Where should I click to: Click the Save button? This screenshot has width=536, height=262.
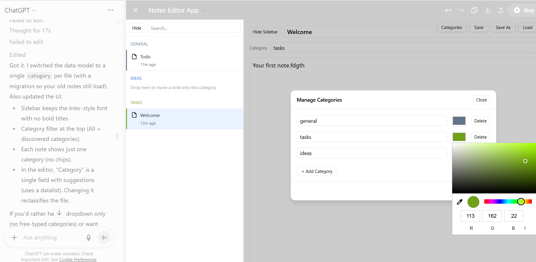pos(479,28)
